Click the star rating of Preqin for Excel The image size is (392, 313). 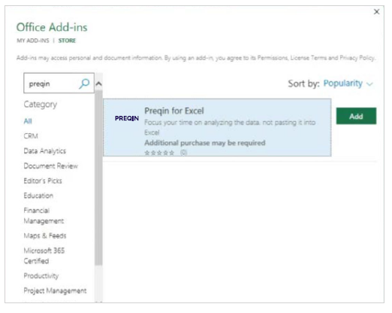159,153
